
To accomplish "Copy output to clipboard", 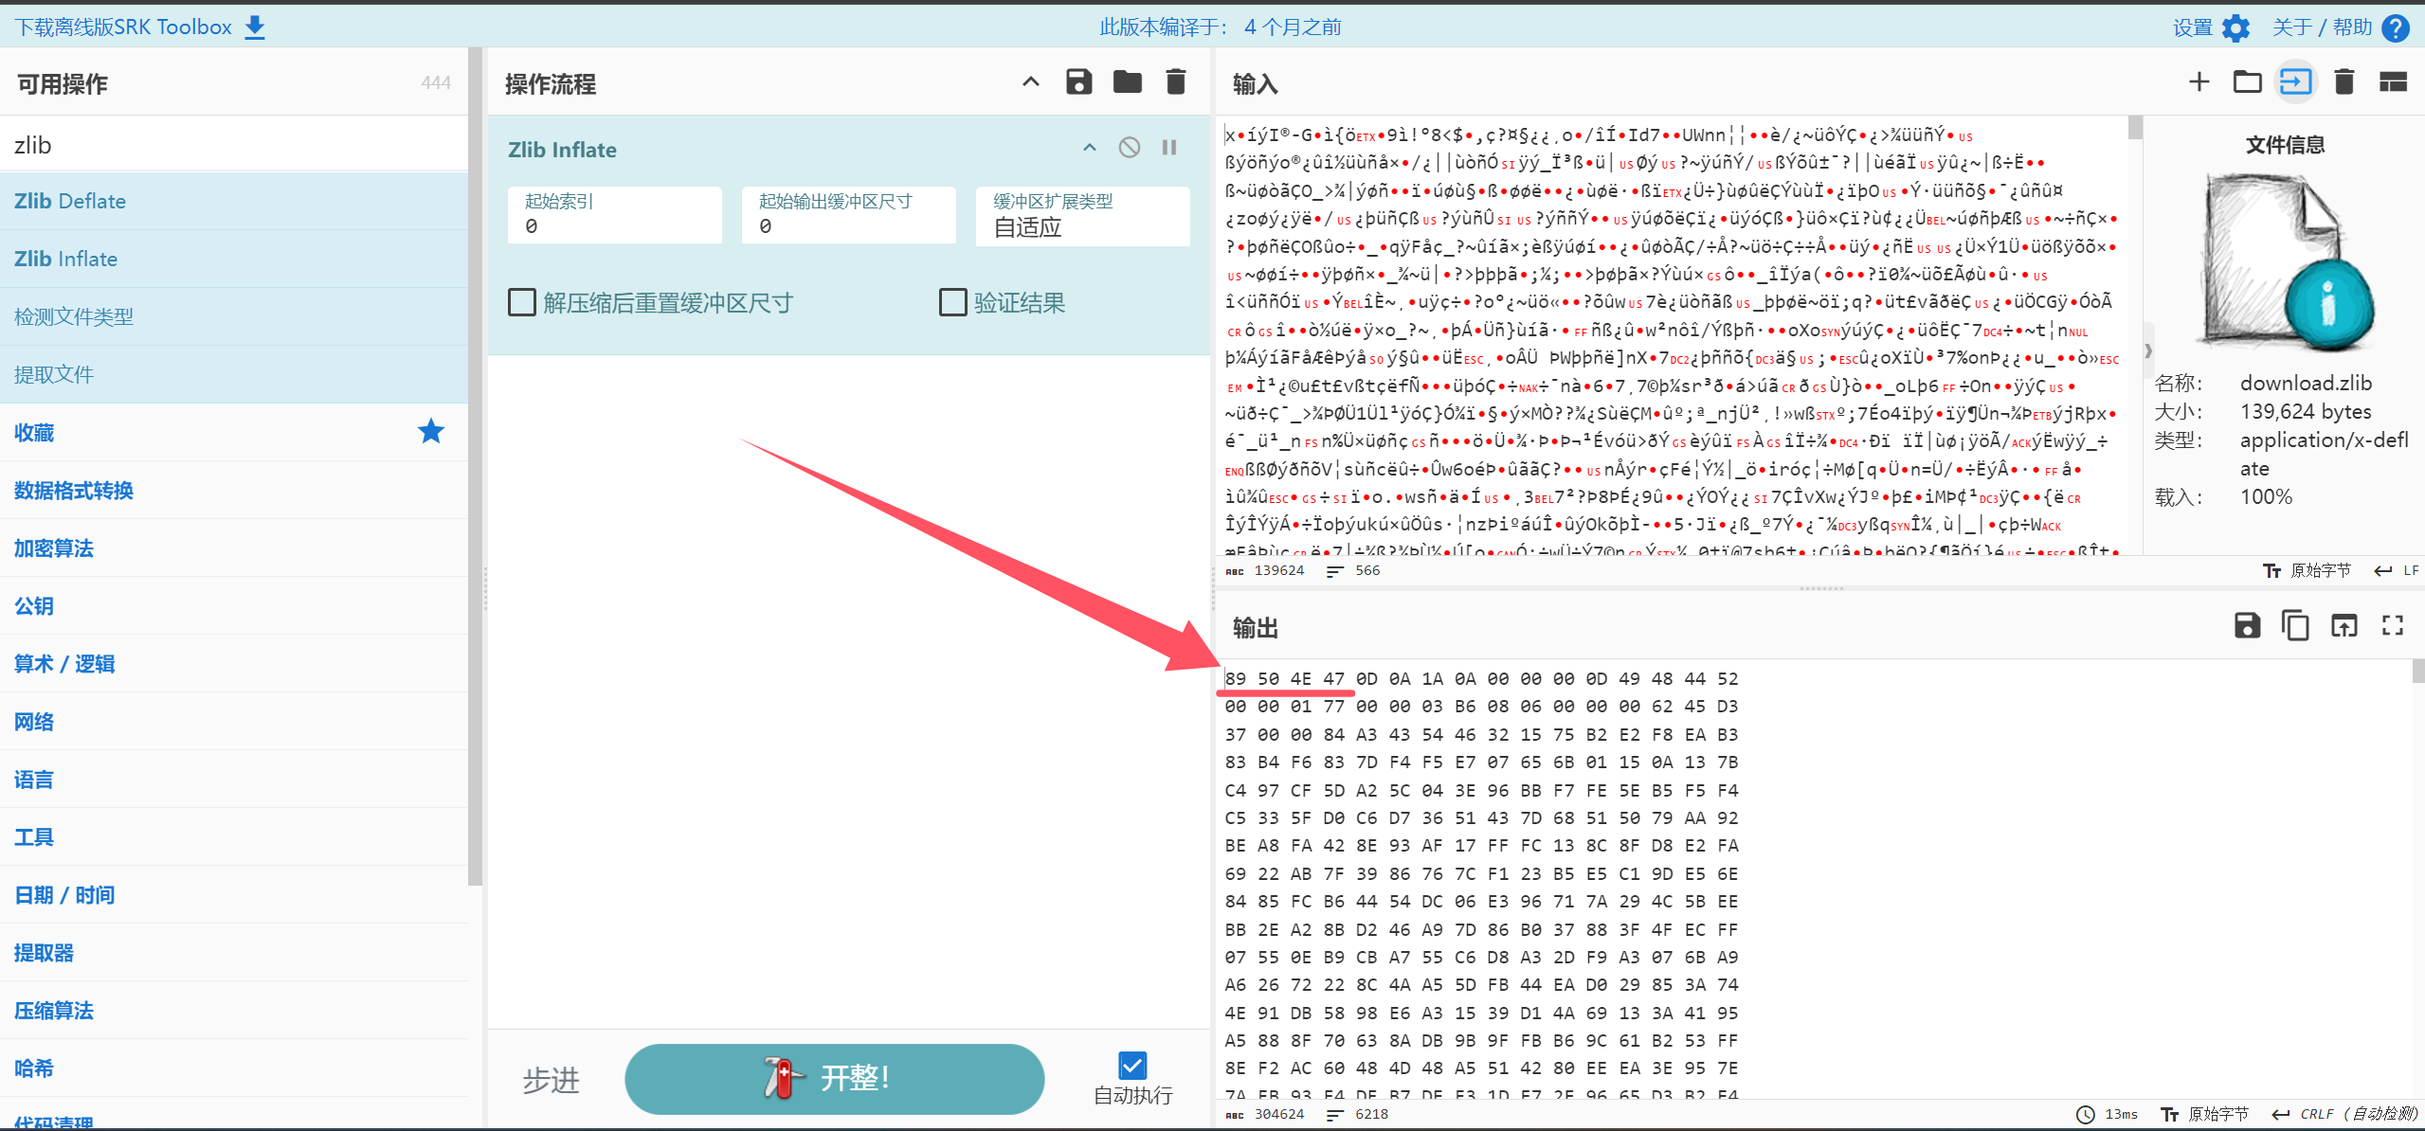I will click(x=2295, y=626).
